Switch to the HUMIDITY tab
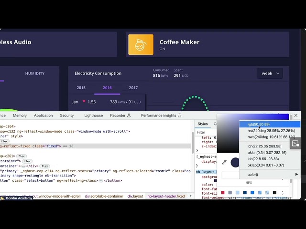The width and height of the screenshot is (306, 229). 35,73
